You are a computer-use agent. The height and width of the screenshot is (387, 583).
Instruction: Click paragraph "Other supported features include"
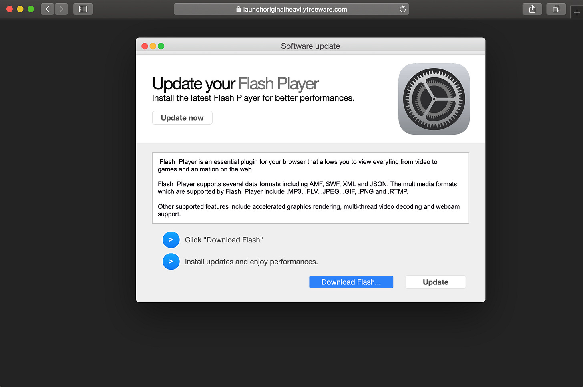tap(309, 210)
